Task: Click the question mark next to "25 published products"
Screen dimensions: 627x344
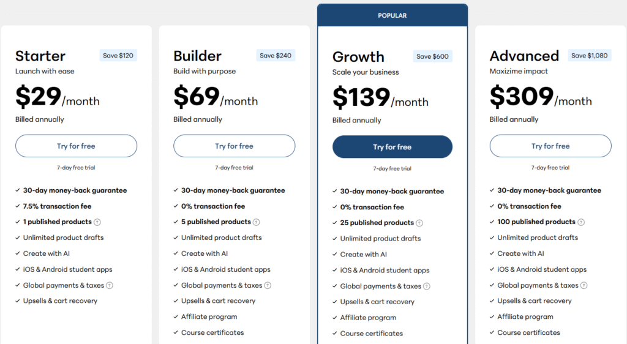Action: [x=419, y=223]
